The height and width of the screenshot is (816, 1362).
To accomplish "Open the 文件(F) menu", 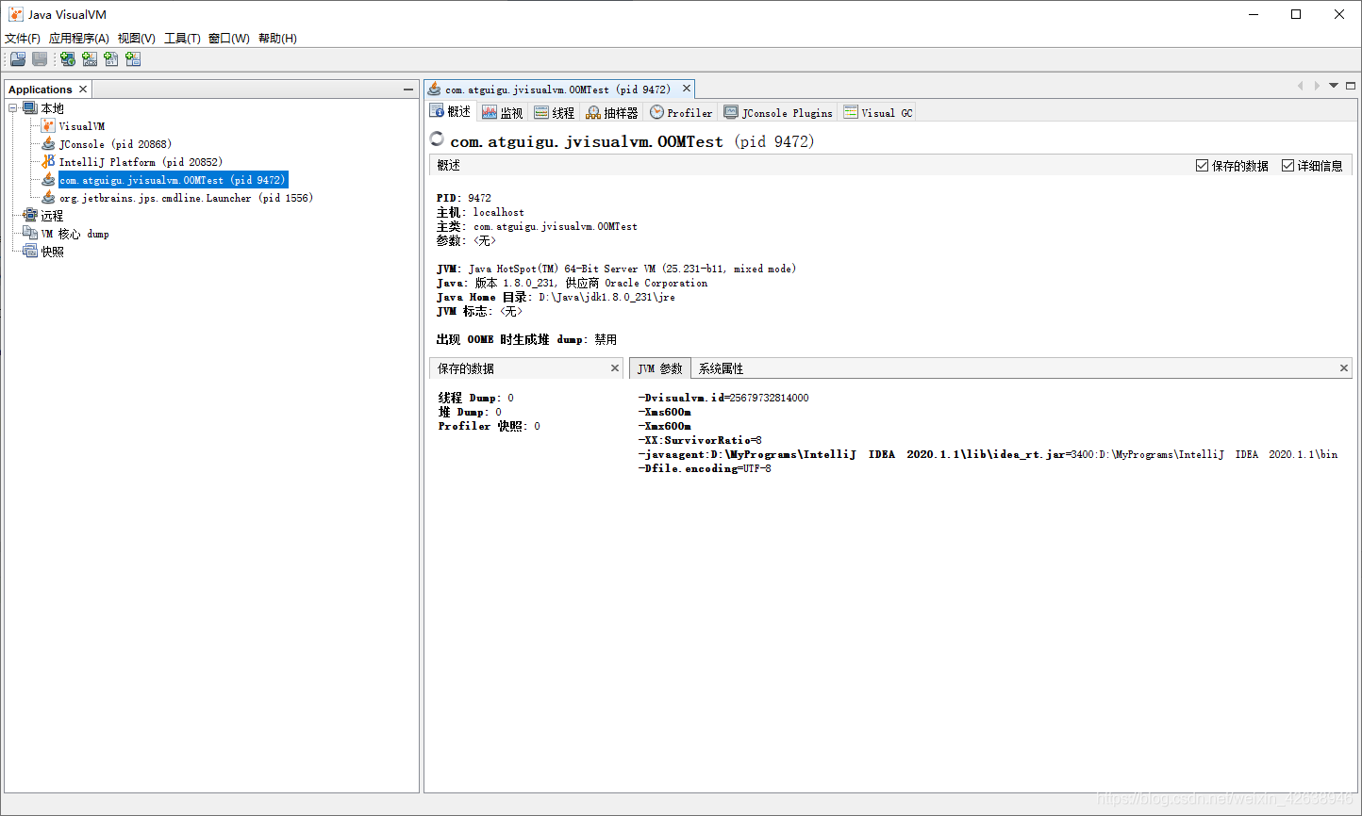I will click(x=23, y=39).
